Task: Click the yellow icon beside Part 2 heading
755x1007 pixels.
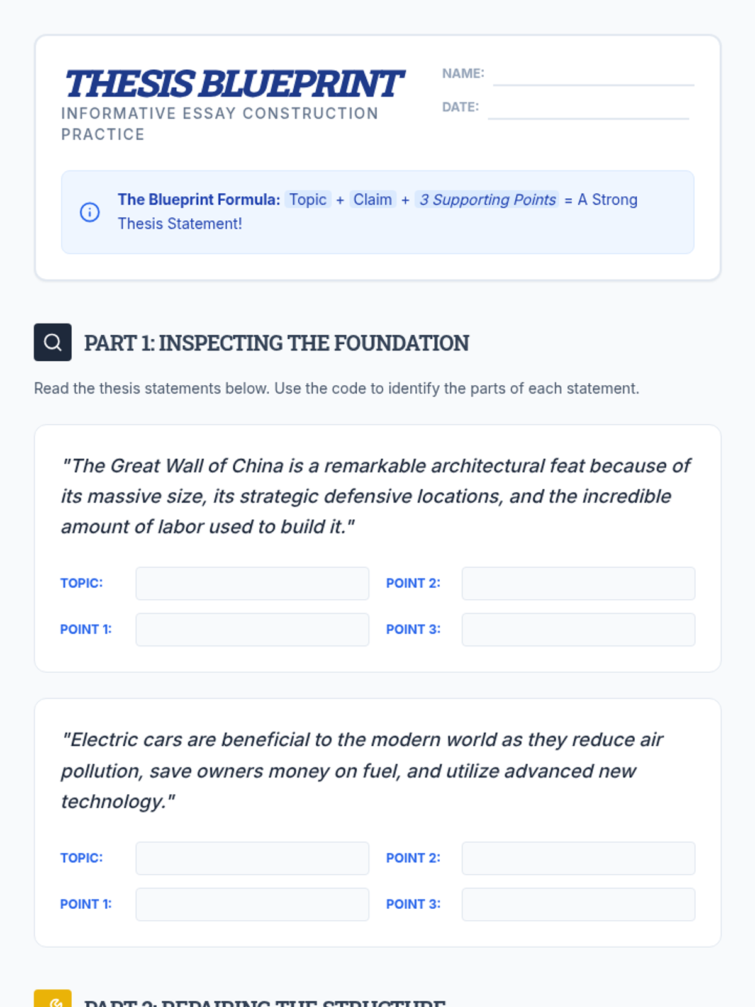Action: pyautogui.click(x=53, y=999)
